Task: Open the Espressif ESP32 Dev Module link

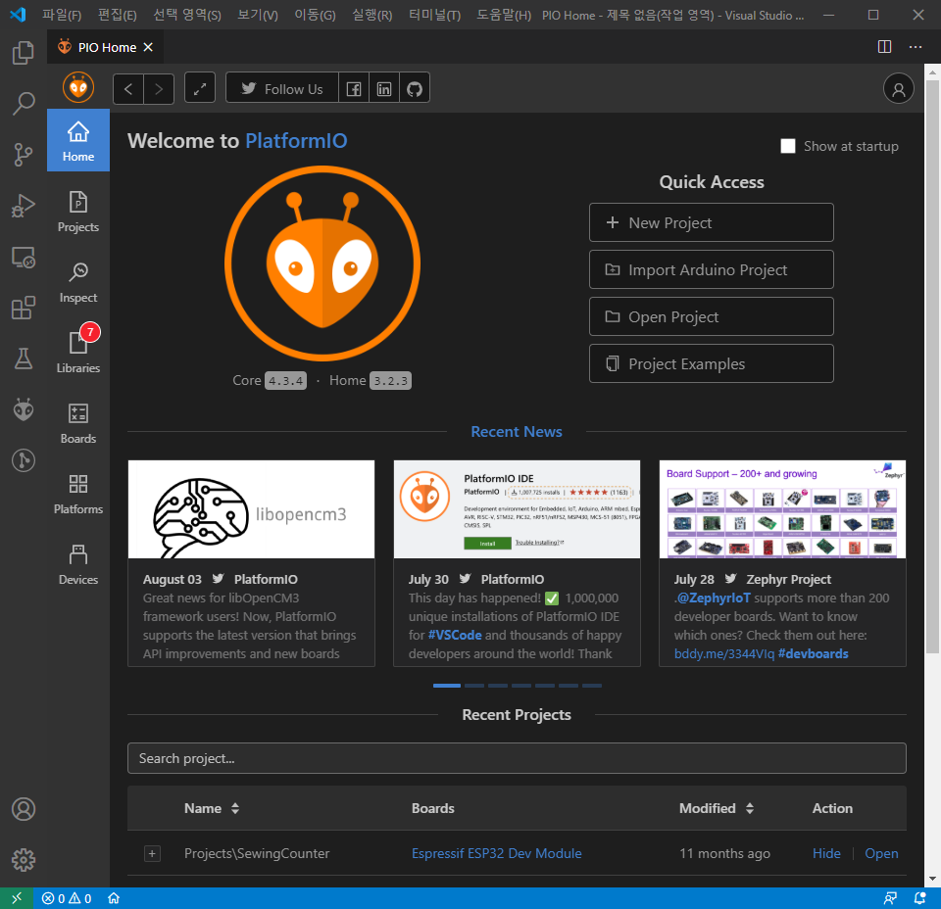Action: click(x=496, y=853)
